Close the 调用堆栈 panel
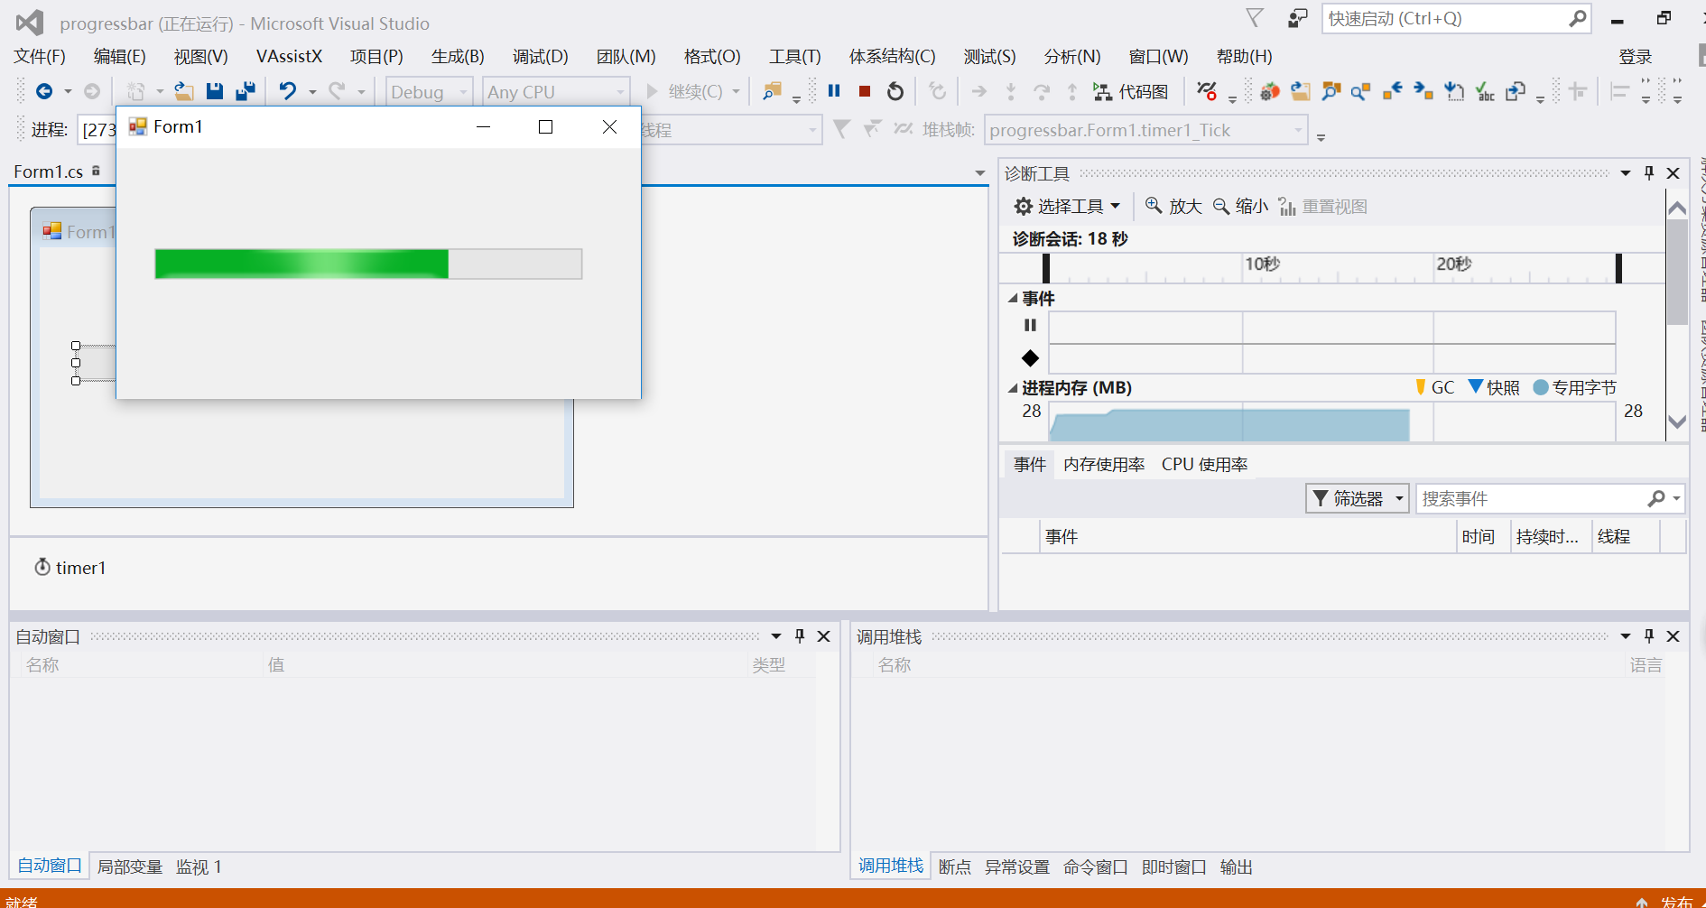Image resolution: width=1706 pixels, height=908 pixels. coord(1674,636)
